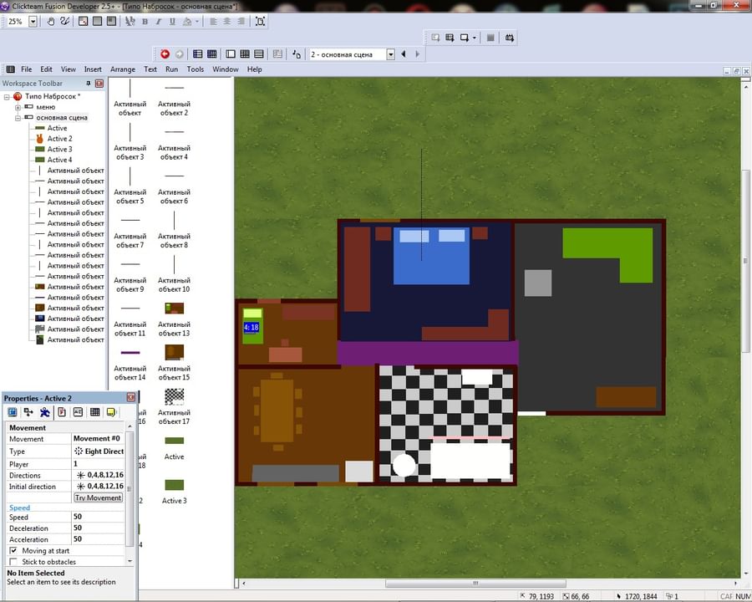The width and height of the screenshot is (752, 602).
Task: Open Movement tab with running man icon
Action: pos(44,412)
